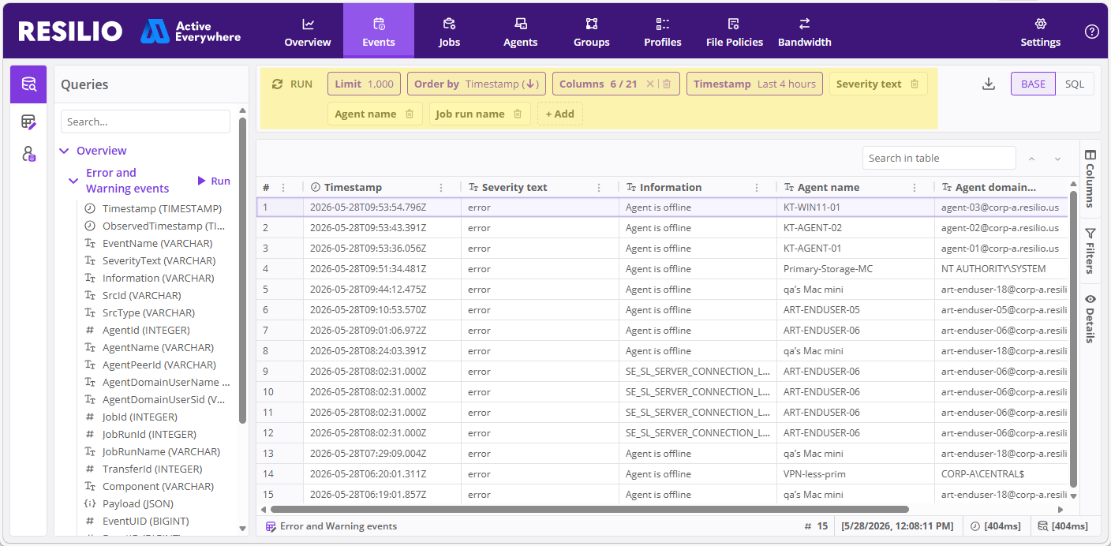
Task: Open Settings gear
Action: (x=1041, y=32)
